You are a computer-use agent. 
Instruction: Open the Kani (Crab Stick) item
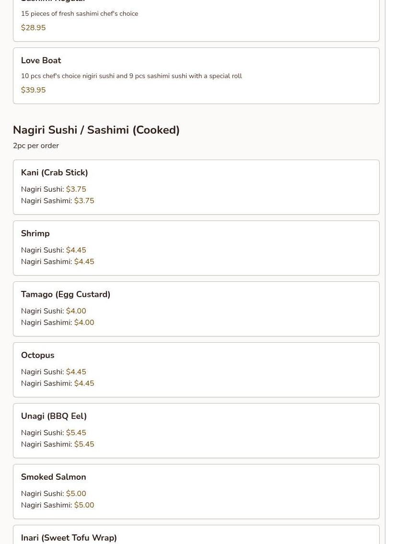(54, 173)
